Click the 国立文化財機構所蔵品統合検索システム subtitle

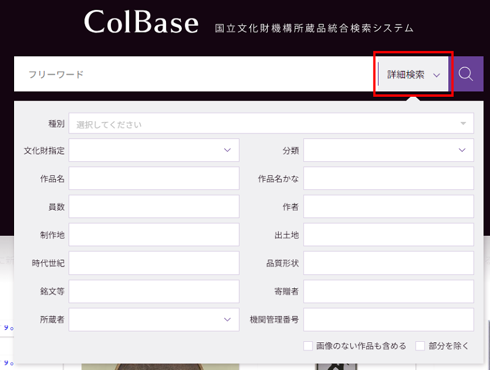[x=314, y=28]
